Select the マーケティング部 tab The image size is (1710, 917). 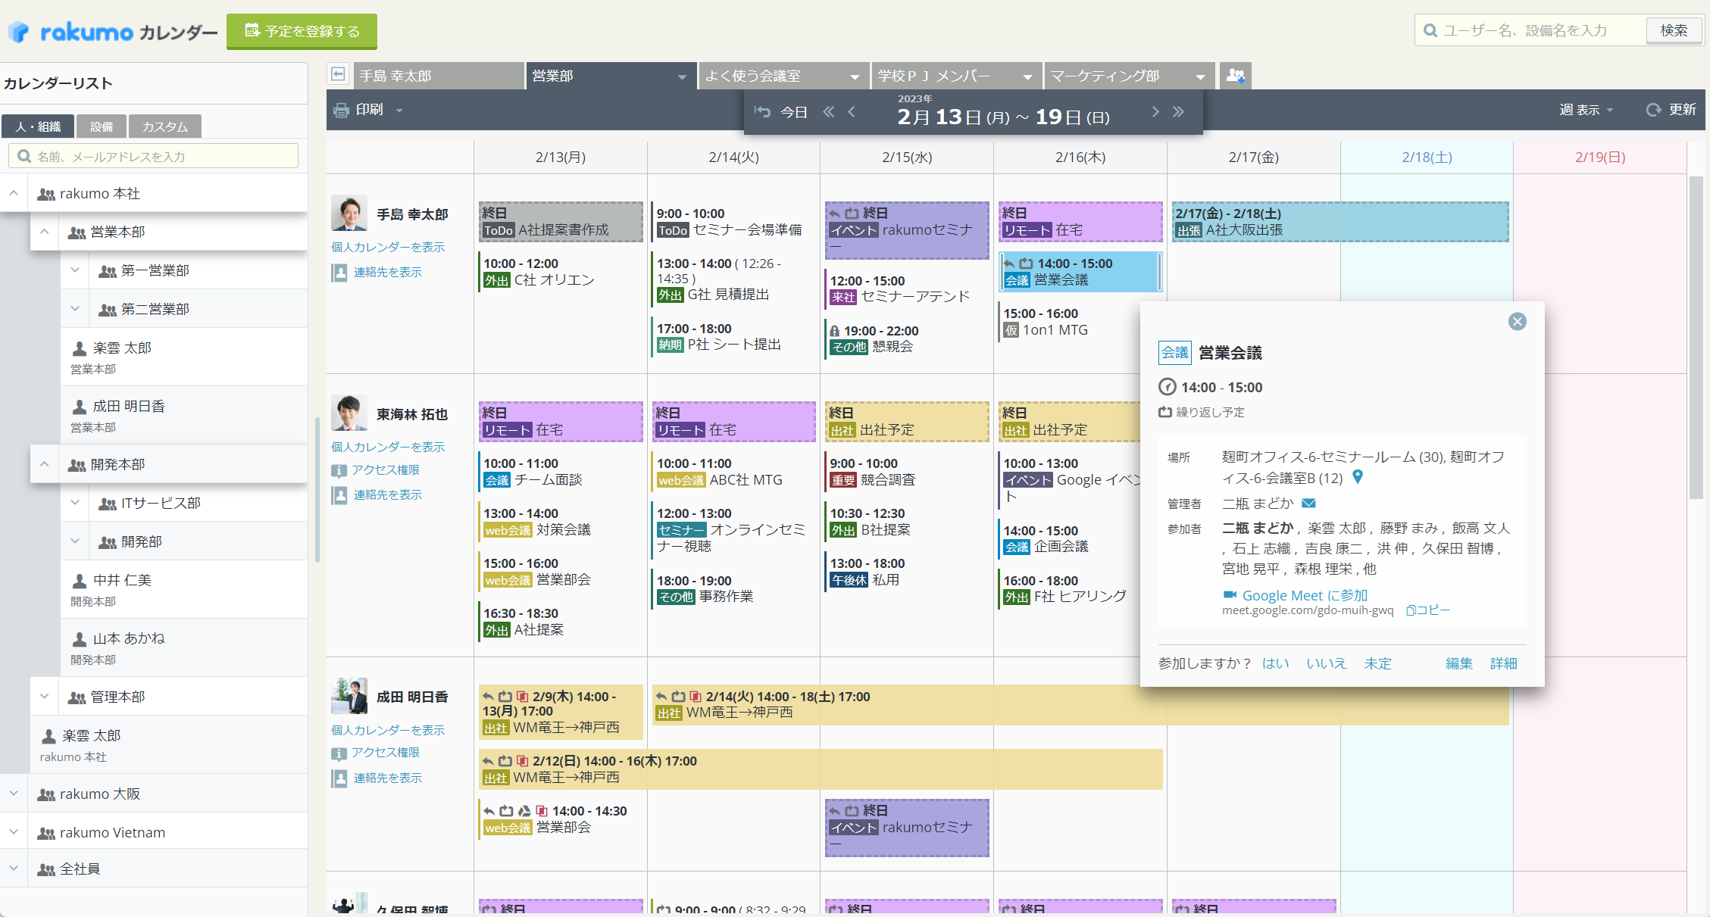tap(1129, 76)
